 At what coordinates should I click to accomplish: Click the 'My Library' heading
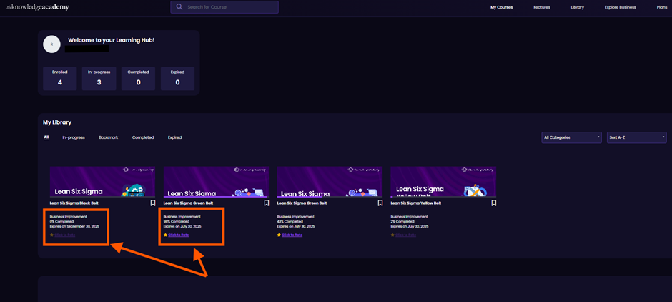57,122
